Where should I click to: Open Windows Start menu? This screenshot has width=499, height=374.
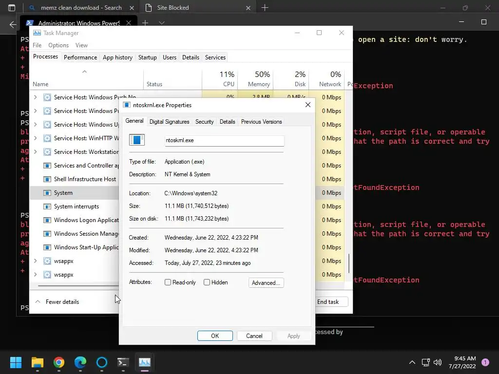pyautogui.click(x=16, y=362)
